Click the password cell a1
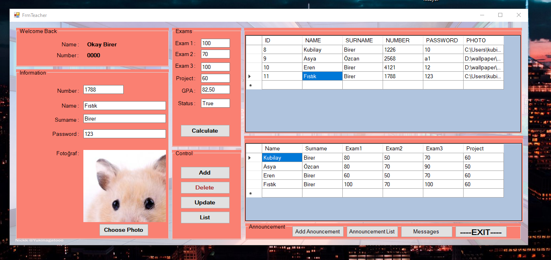 click(443, 58)
